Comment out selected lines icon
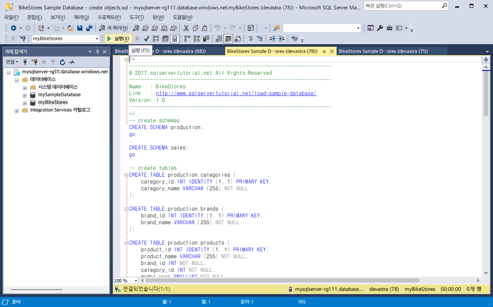Viewport: 493px width, 307px height. pyautogui.click(x=250, y=39)
